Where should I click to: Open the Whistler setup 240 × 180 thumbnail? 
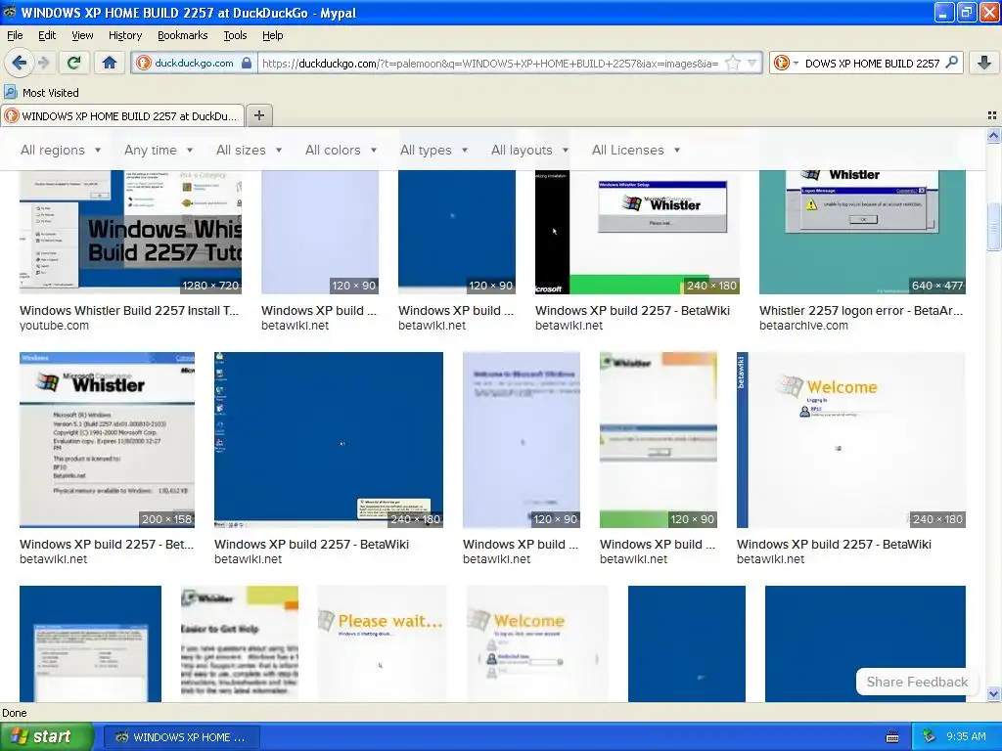click(637, 233)
